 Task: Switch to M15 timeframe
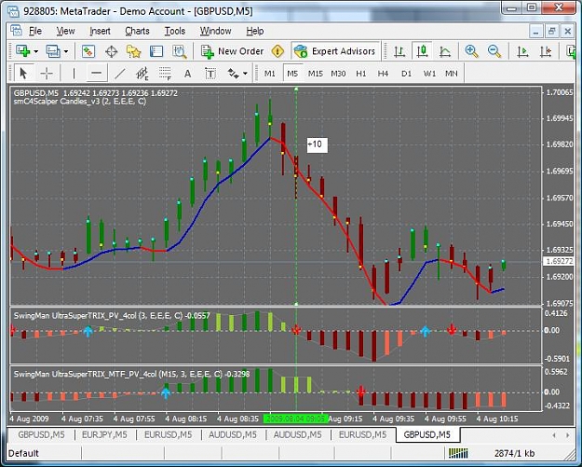coord(315,74)
